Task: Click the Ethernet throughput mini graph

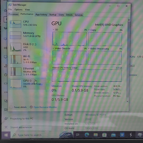Action: pos(15,71)
